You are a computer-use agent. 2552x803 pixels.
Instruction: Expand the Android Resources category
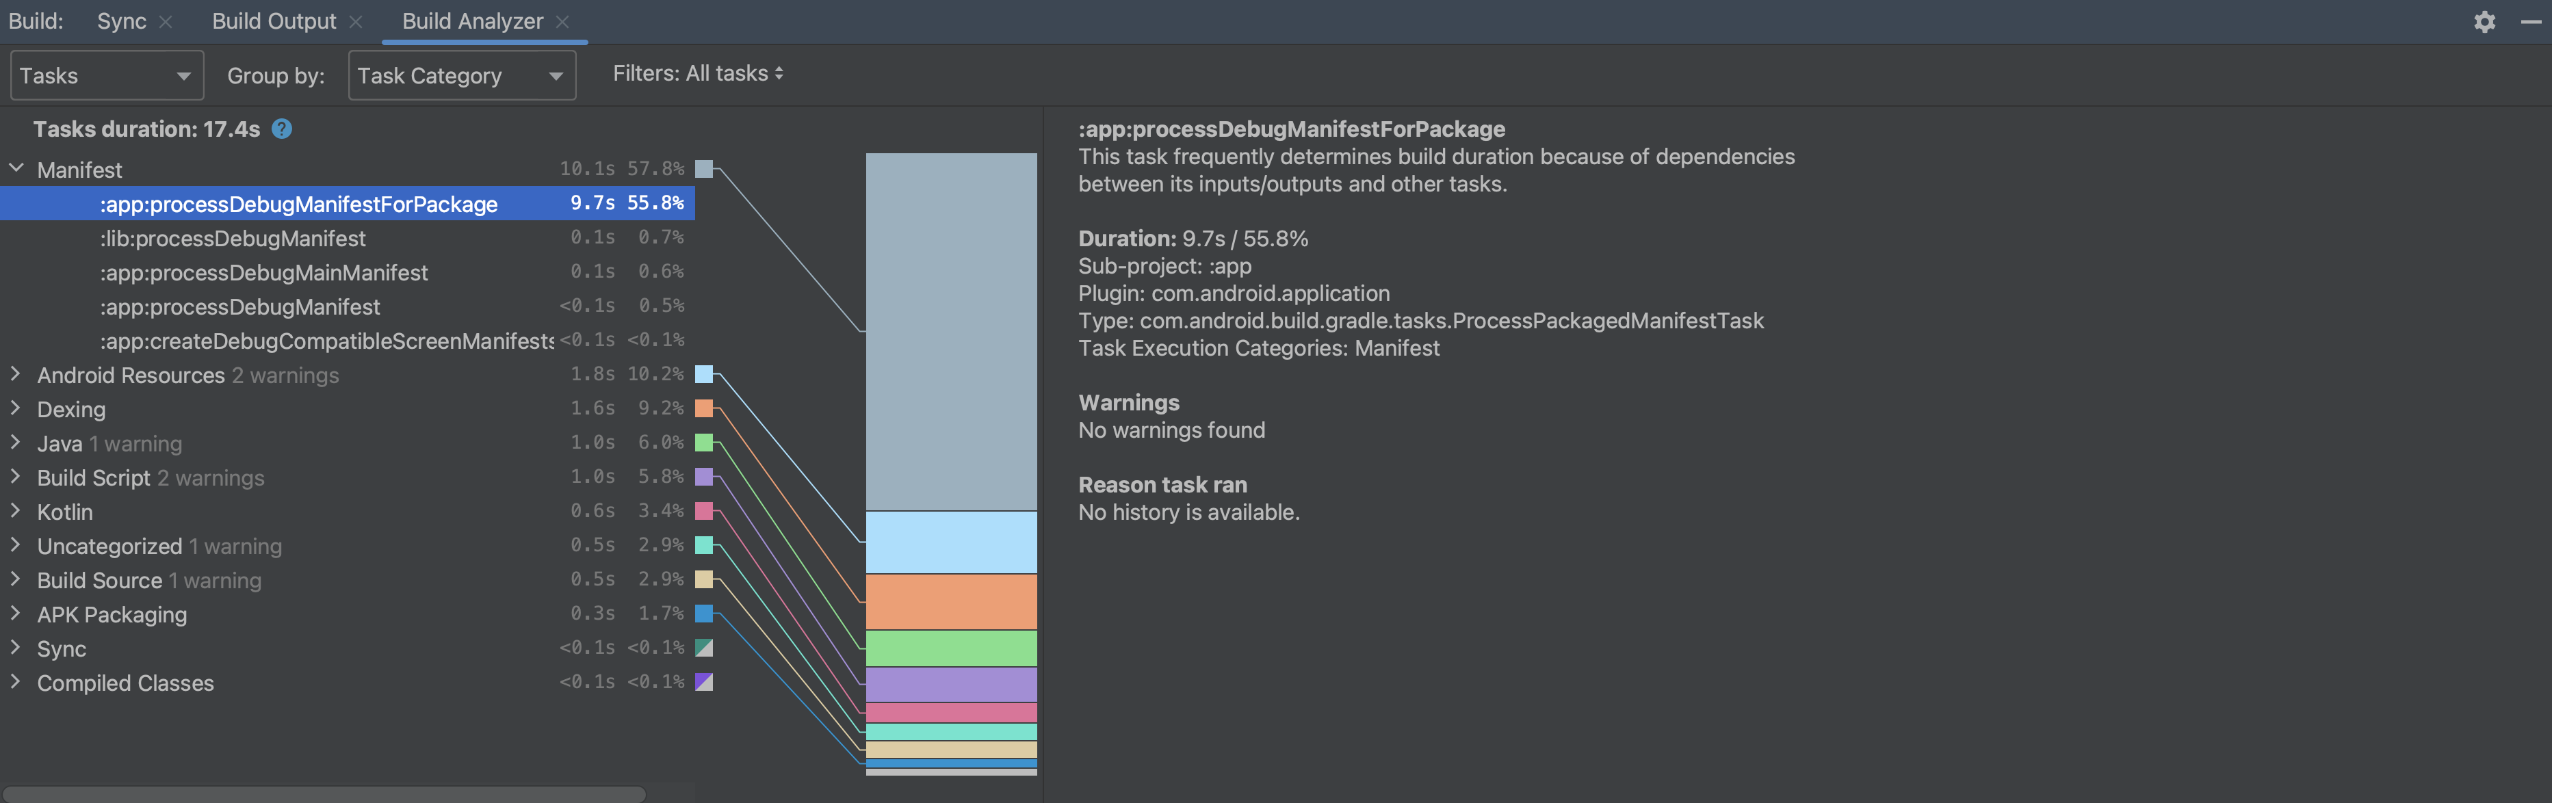coord(16,374)
